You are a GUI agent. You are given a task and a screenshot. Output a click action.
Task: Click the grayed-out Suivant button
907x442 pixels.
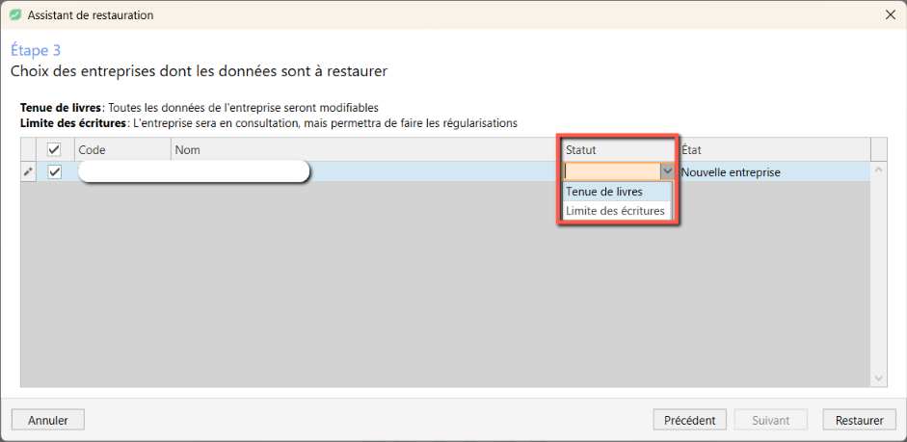770,420
